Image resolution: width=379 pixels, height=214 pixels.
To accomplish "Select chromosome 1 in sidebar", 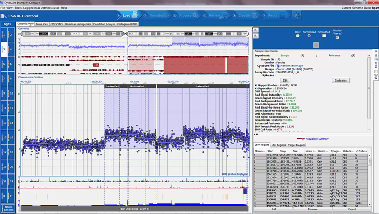I will pyautogui.click(x=4, y=35).
